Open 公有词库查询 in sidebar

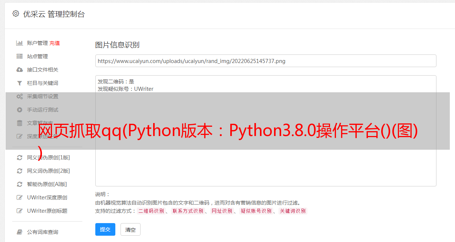click(43, 232)
